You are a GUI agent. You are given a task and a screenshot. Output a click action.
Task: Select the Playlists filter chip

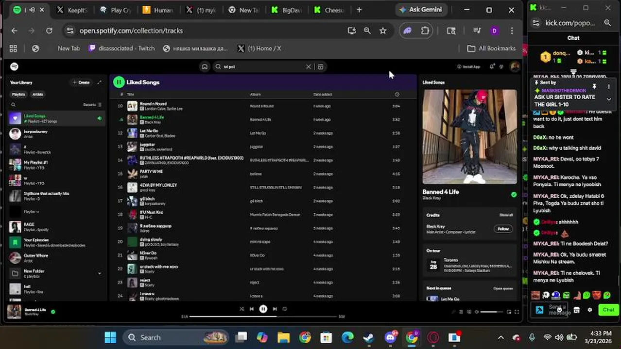(x=18, y=95)
